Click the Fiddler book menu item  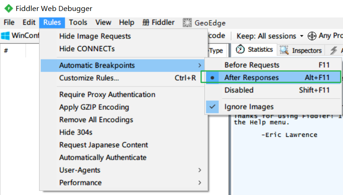(x=158, y=22)
